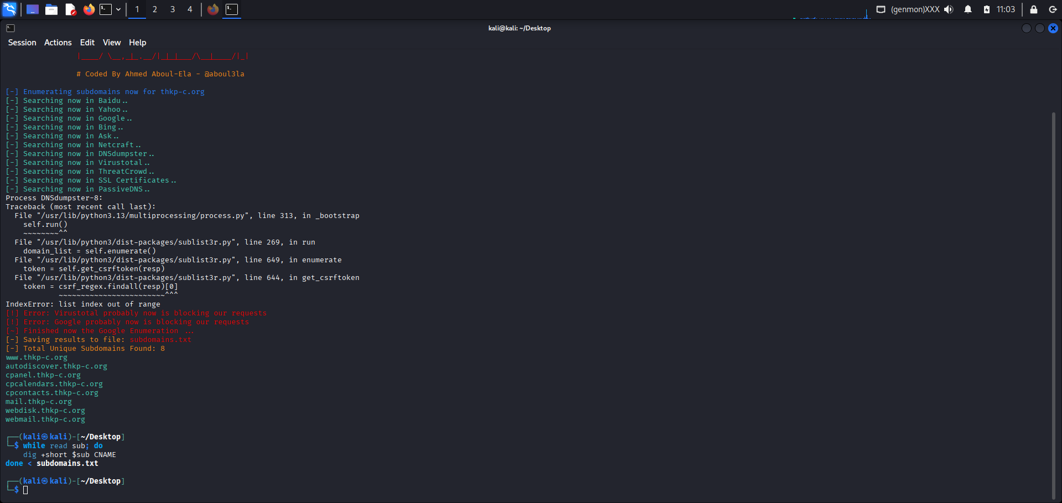Click mail.thkp-c.org in the output
This screenshot has width=1062, height=503.
39,402
